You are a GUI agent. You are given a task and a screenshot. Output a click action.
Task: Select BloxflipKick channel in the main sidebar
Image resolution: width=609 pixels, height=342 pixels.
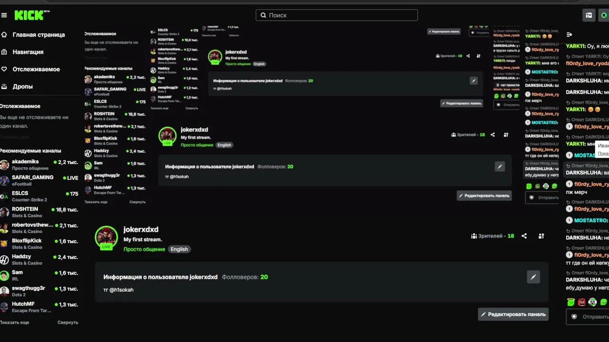40,244
